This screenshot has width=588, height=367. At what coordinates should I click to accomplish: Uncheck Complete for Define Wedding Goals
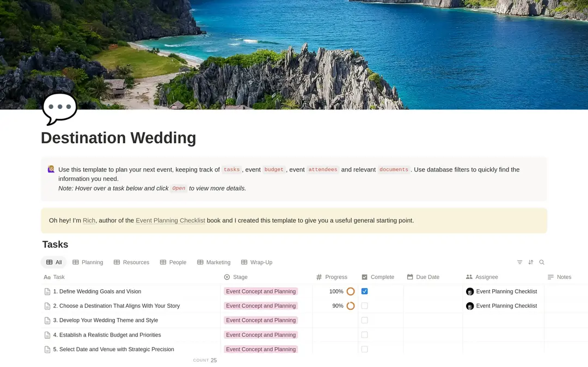tap(364, 291)
